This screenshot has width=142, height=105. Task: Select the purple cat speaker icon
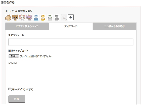29,17
